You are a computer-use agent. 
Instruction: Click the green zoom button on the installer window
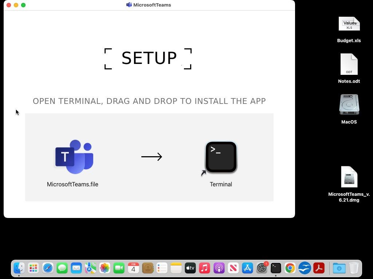click(23, 5)
